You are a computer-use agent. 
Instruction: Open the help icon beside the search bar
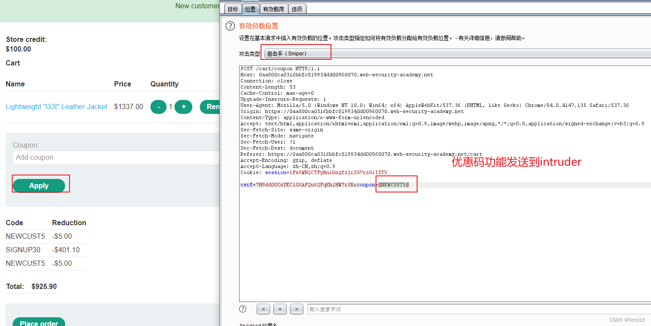[243, 309]
